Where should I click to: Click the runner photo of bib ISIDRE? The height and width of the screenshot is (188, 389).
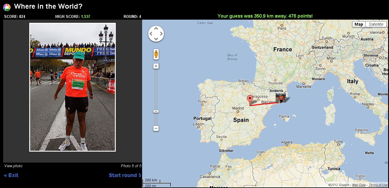click(x=72, y=87)
